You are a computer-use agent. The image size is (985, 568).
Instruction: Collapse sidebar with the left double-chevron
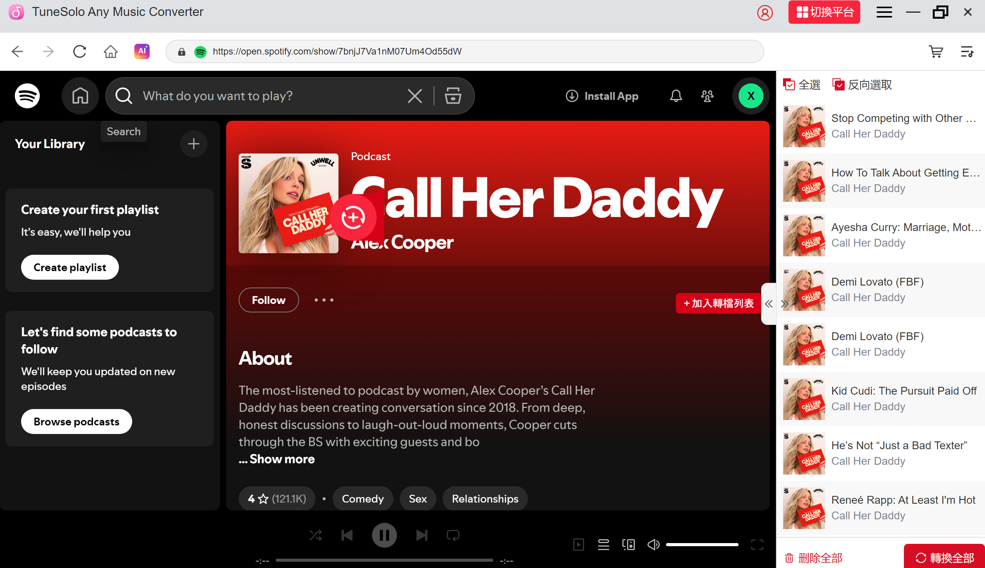(769, 303)
